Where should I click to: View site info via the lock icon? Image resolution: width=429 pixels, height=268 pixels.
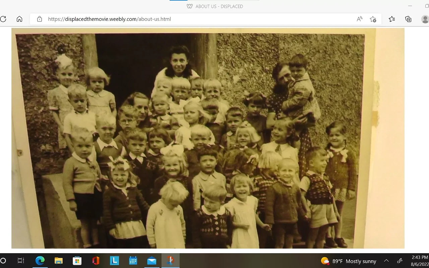pyautogui.click(x=40, y=19)
